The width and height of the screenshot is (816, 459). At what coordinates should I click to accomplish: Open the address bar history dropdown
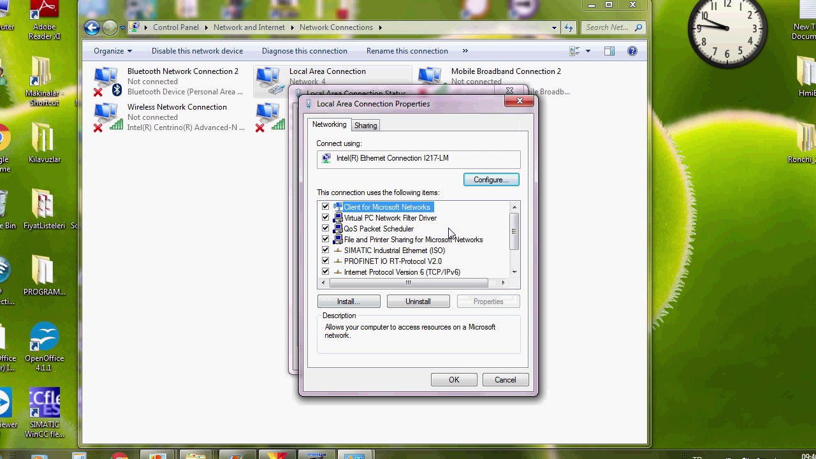click(x=554, y=27)
